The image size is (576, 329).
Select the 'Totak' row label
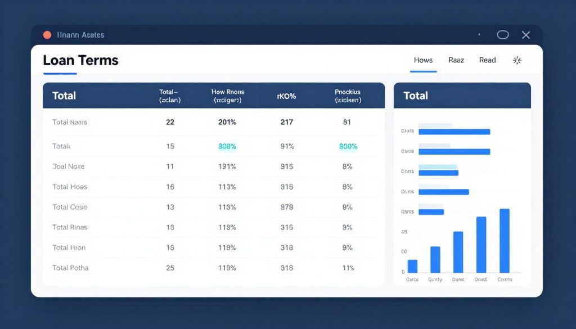tap(61, 146)
